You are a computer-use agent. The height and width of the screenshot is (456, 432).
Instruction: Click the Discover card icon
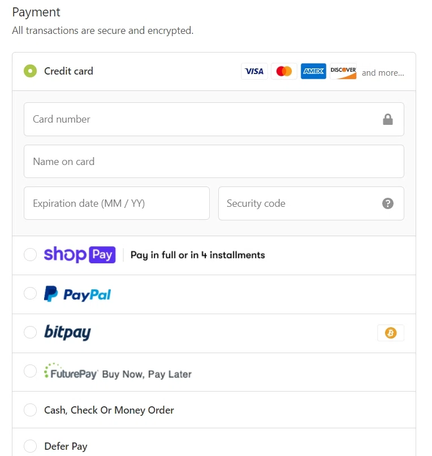click(343, 71)
